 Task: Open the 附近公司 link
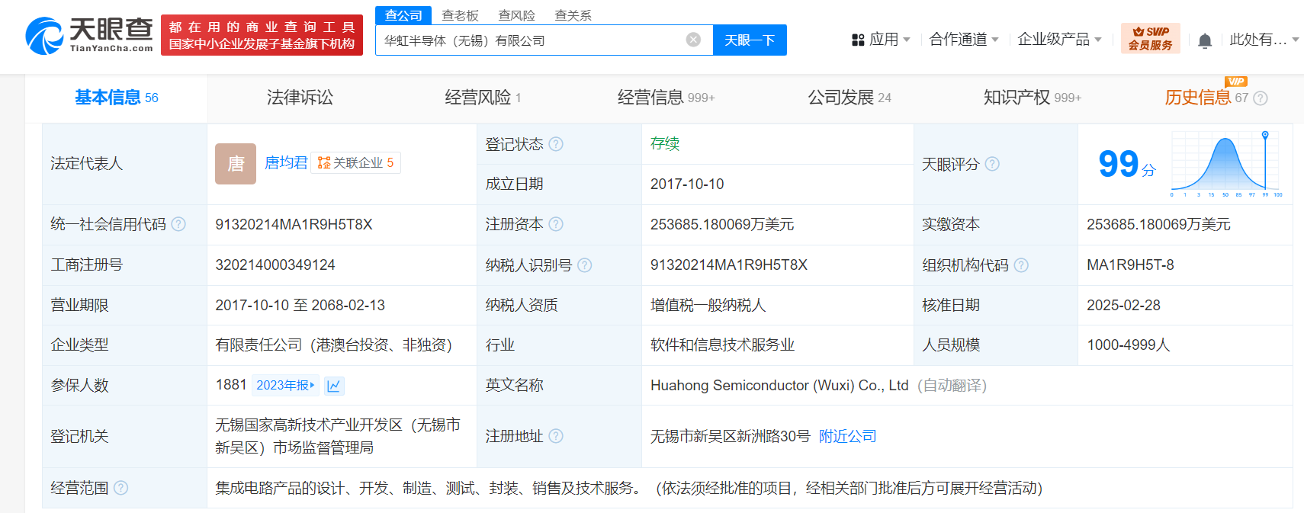point(847,436)
